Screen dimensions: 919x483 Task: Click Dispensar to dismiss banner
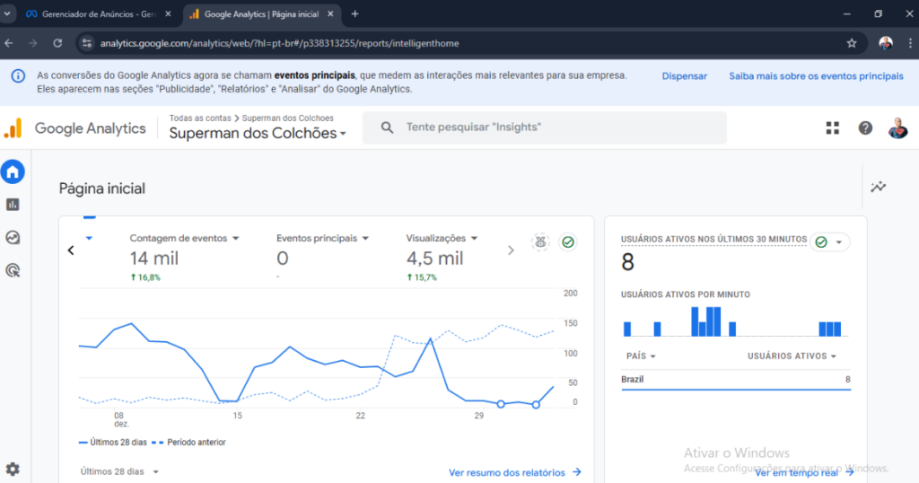684,76
